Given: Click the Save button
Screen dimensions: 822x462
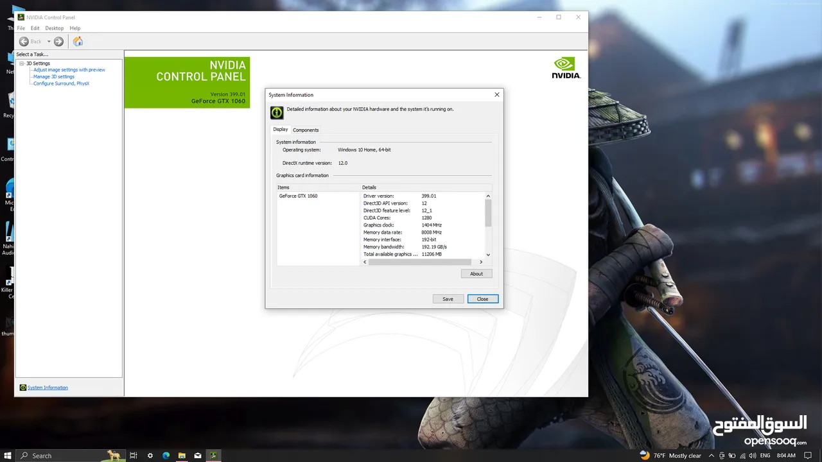Looking at the screenshot, I should (448, 299).
